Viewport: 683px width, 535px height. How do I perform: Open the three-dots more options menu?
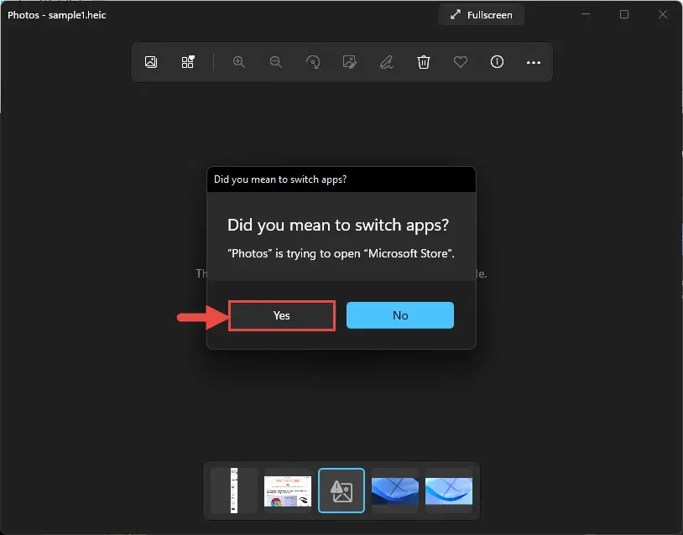[x=534, y=62]
